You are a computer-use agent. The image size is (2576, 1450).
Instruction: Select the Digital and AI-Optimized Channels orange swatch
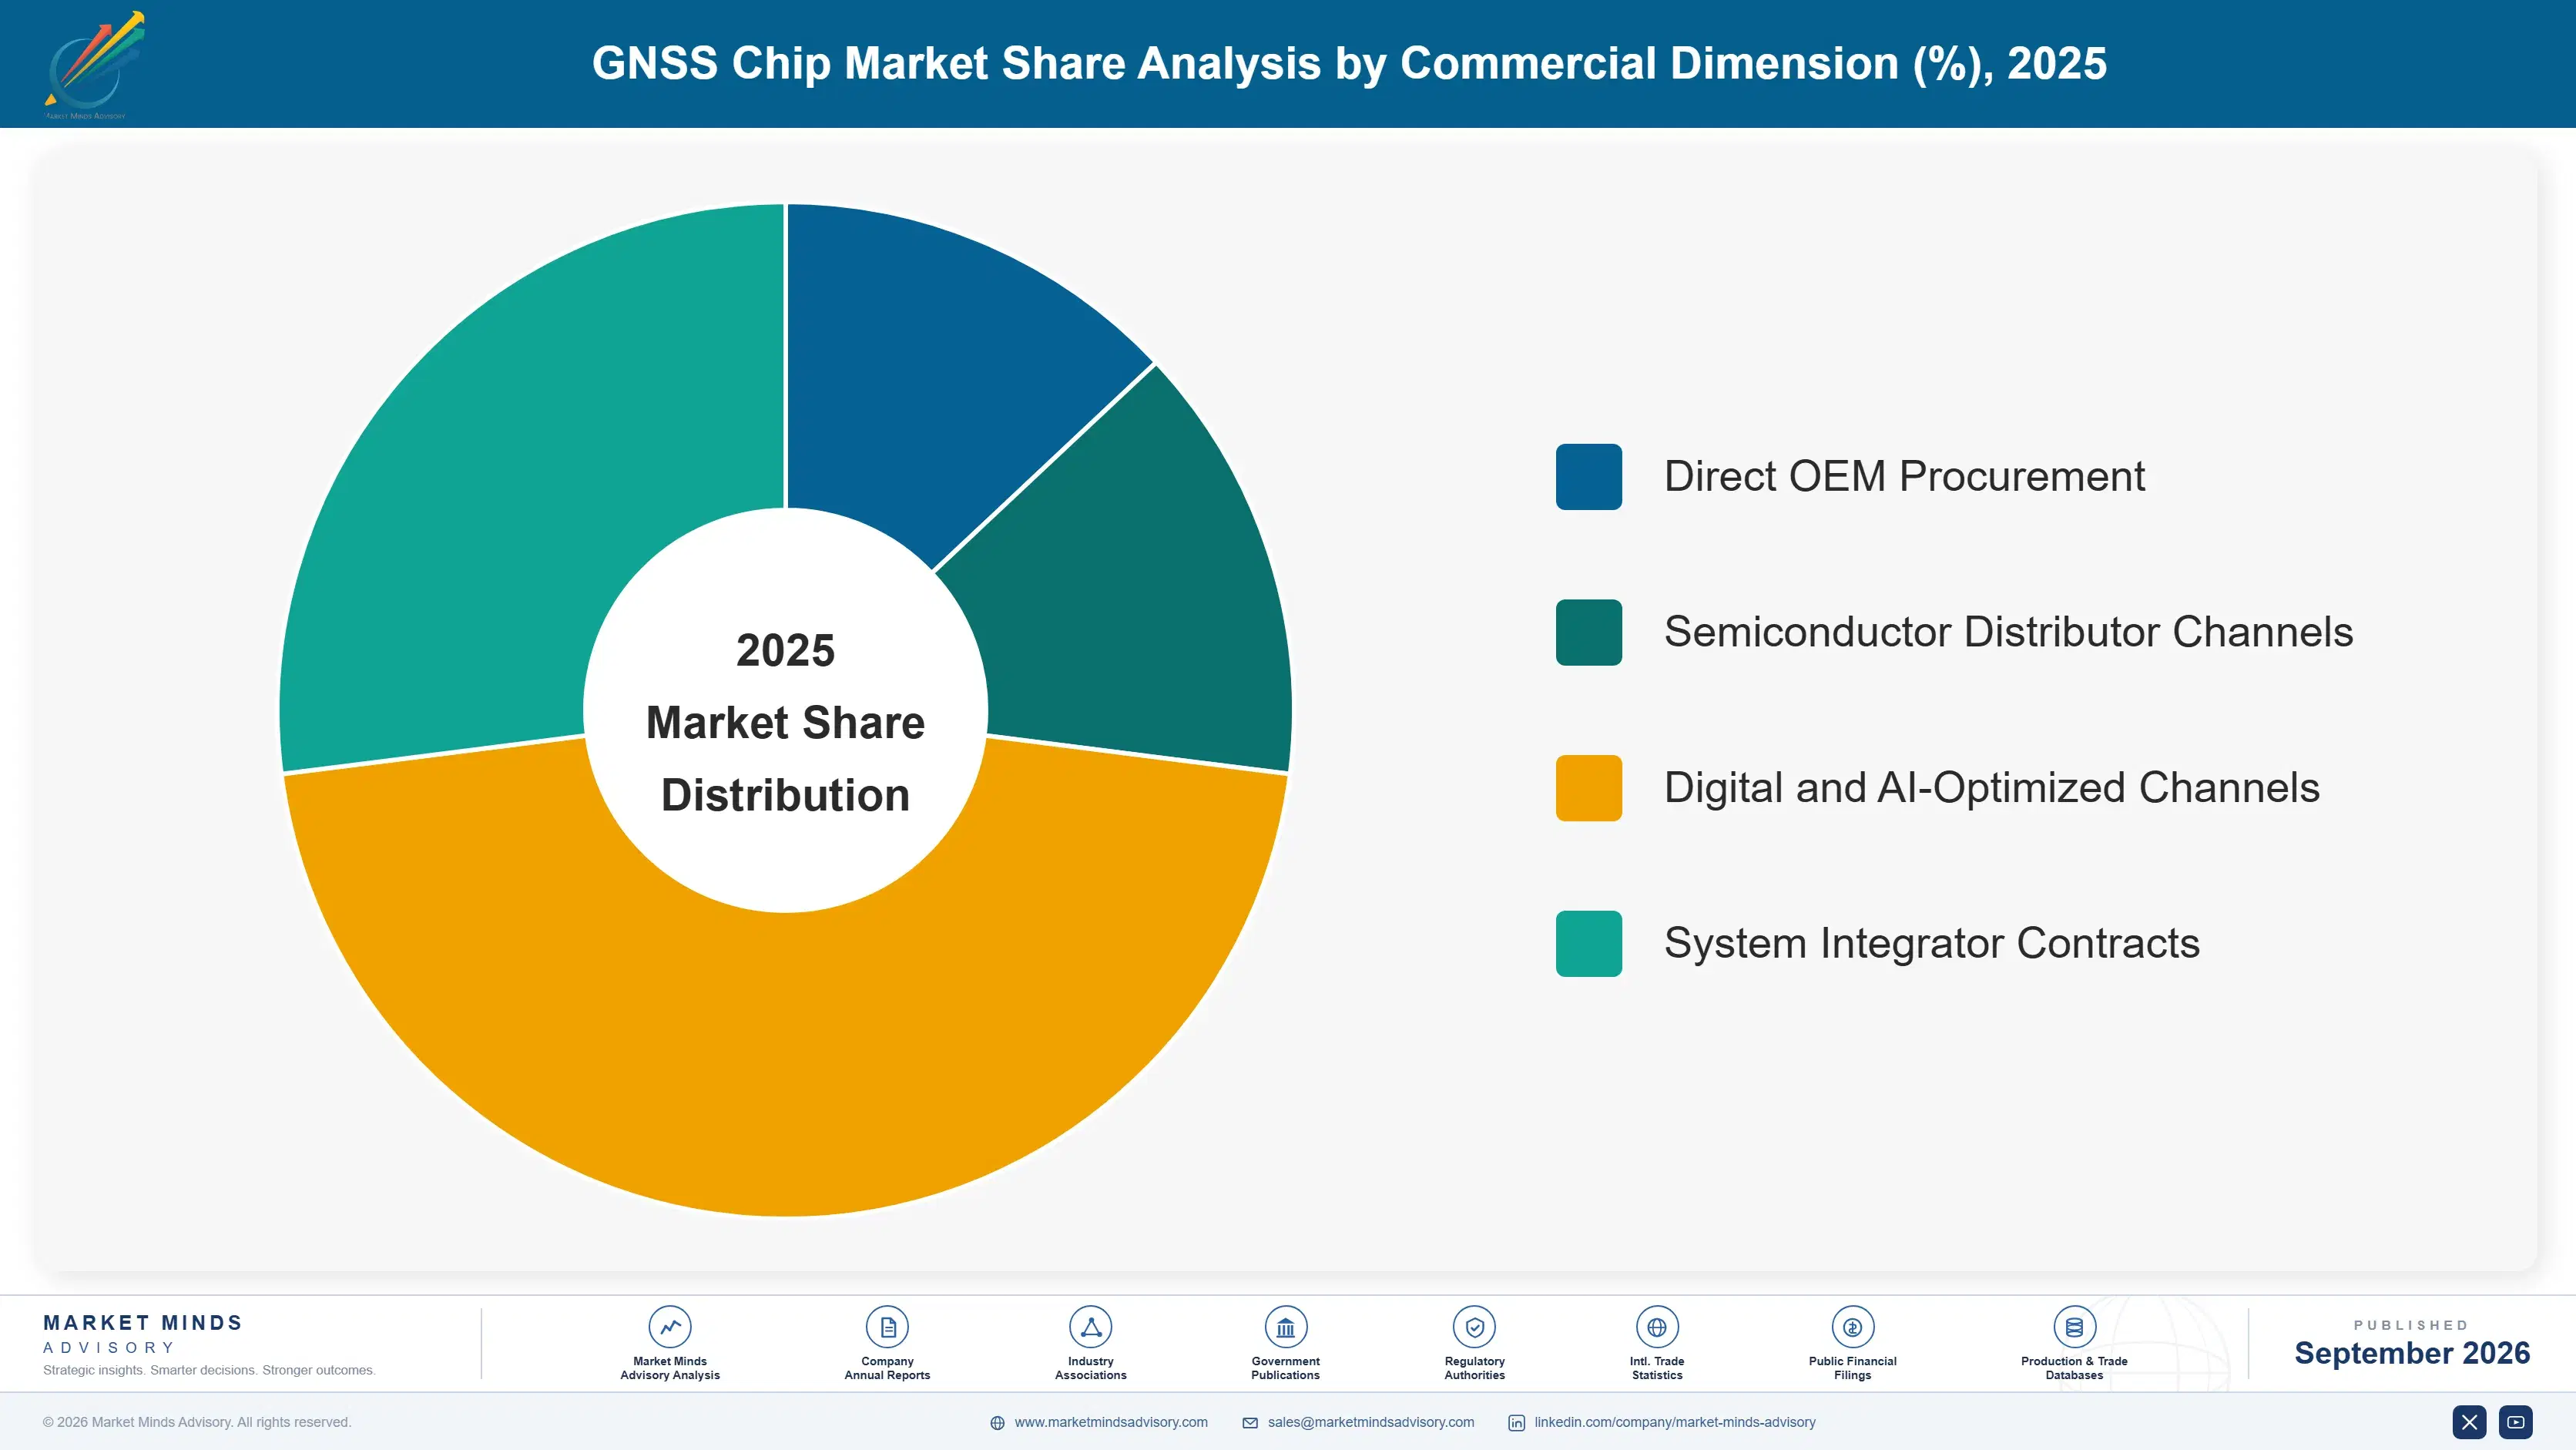pyautogui.click(x=1588, y=788)
